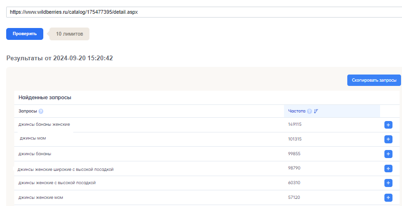Click frequency value 149115
Image resolution: width=402 pixels, height=206 pixels.
pyautogui.click(x=294, y=124)
